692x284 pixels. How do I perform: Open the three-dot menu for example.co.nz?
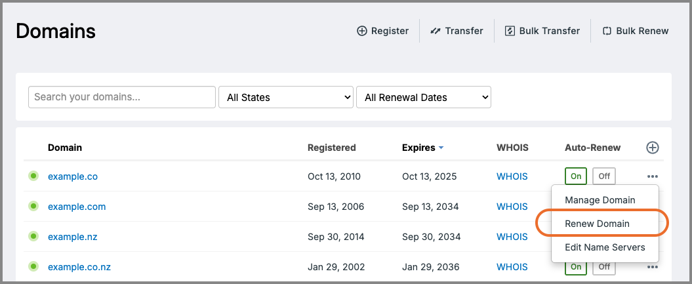pos(652,267)
